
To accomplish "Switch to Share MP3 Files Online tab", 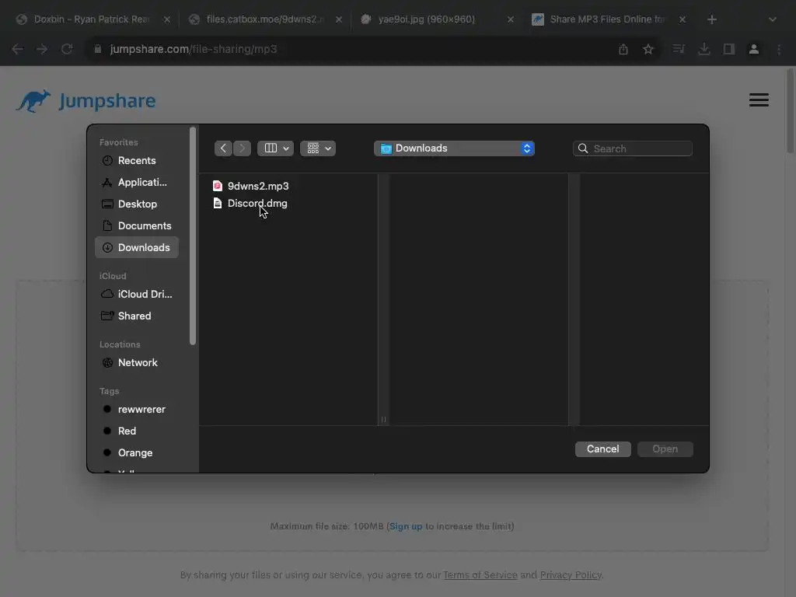I will pos(606,19).
